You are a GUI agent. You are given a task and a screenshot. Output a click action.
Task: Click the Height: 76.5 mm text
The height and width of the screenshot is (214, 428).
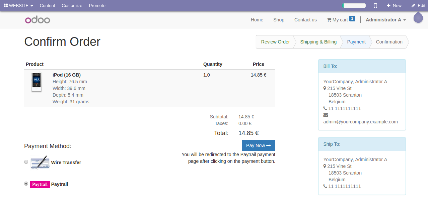[x=70, y=82]
